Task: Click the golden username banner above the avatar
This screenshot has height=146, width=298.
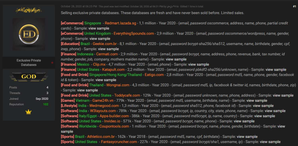Action: tap(28, 10)
